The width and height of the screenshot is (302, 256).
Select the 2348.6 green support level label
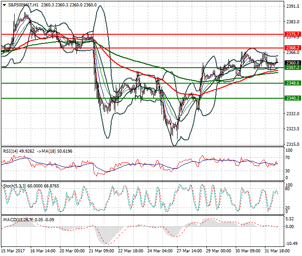pyautogui.click(x=292, y=83)
